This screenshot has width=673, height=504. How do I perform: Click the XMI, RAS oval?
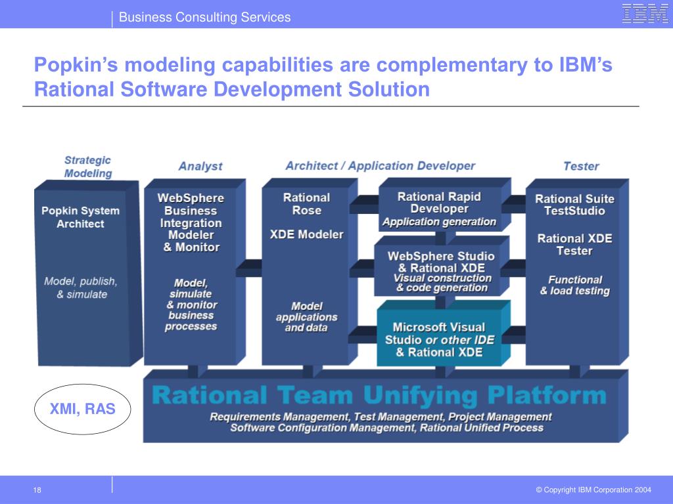[82, 409]
